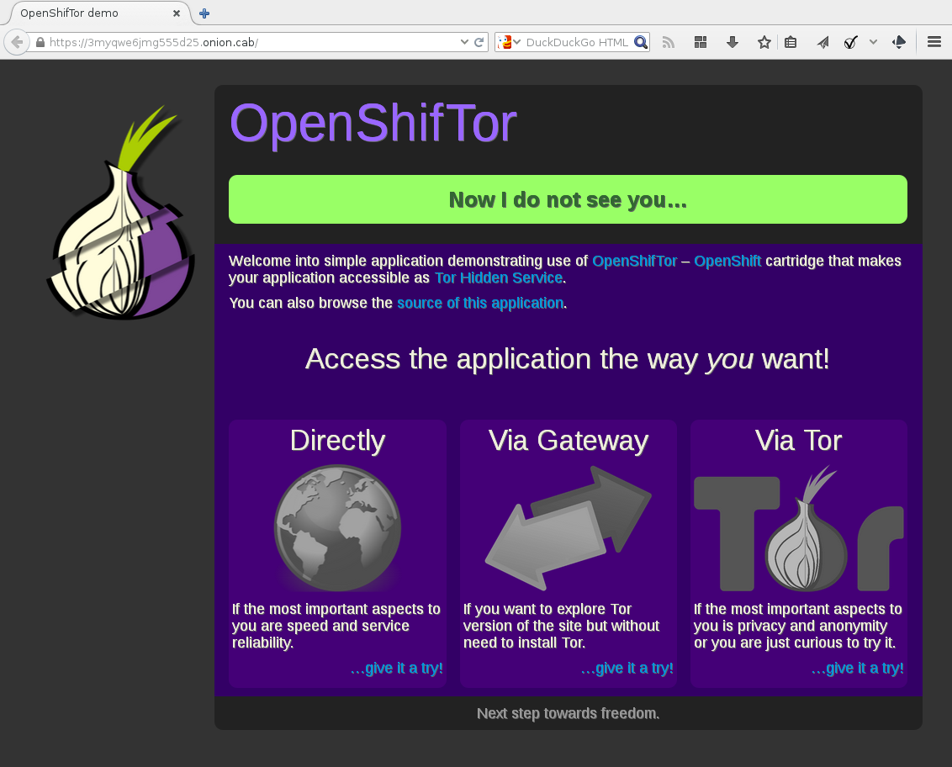Open the source of this application link
The image size is (952, 767).
coord(480,303)
